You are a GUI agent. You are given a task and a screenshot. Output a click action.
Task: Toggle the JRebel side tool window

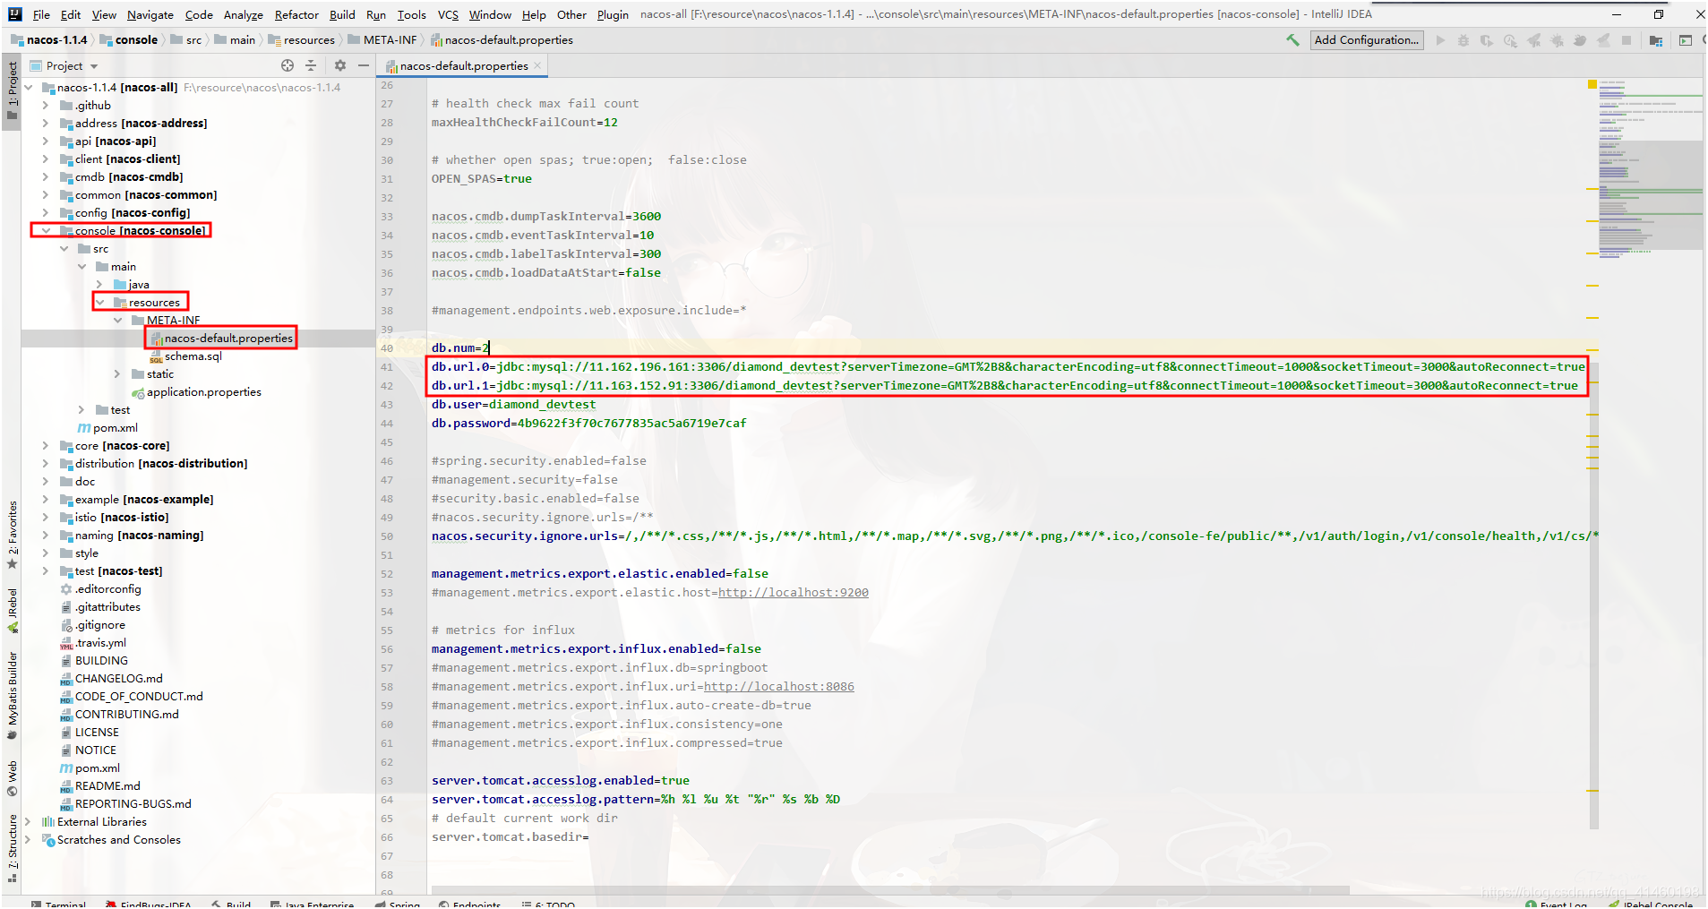point(12,610)
